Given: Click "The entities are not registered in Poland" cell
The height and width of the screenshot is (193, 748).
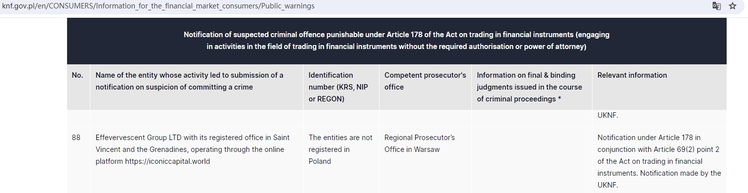Looking at the screenshot, I should pyautogui.click(x=340, y=149).
